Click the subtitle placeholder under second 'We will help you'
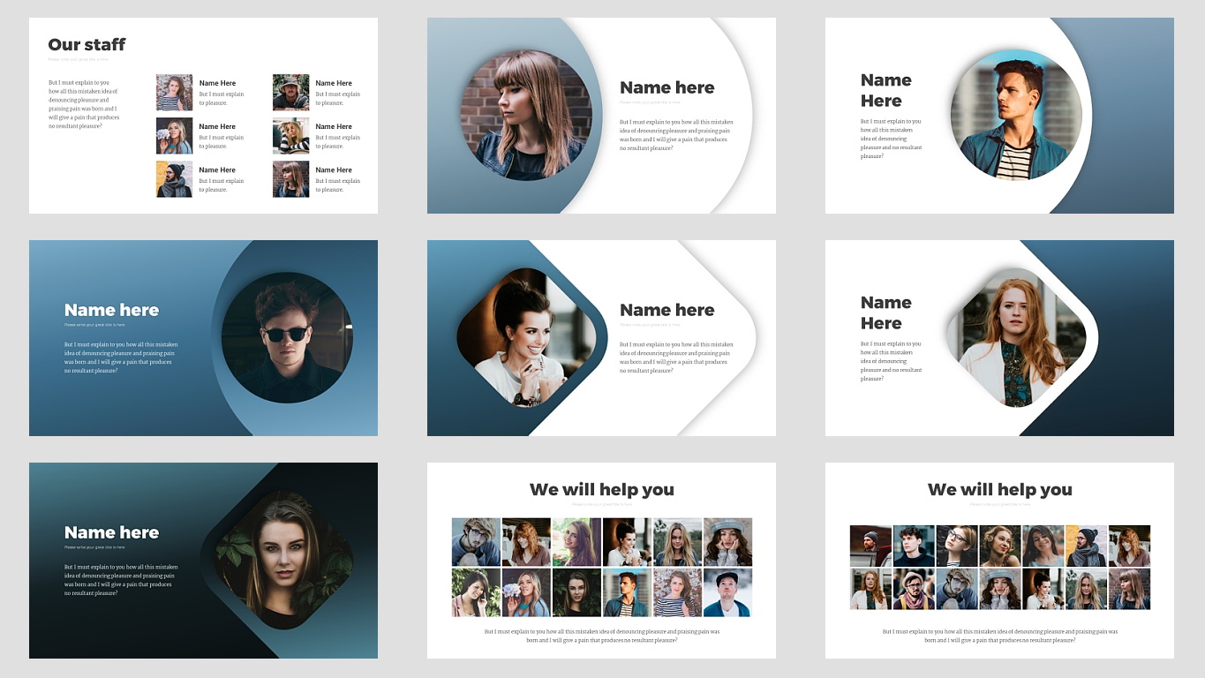The width and height of the screenshot is (1205, 678). [x=1000, y=506]
